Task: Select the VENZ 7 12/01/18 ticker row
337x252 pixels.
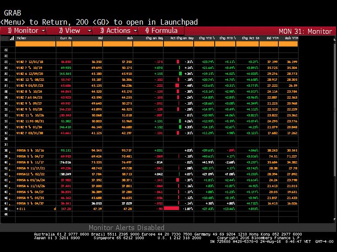Action: pos(30,62)
